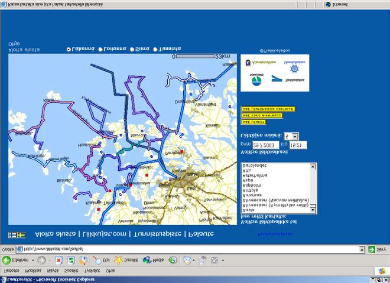Image resolution: width=390 pixels, height=283 pixels.
Task: Click the page icon in address bar
Action: point(20,249)
